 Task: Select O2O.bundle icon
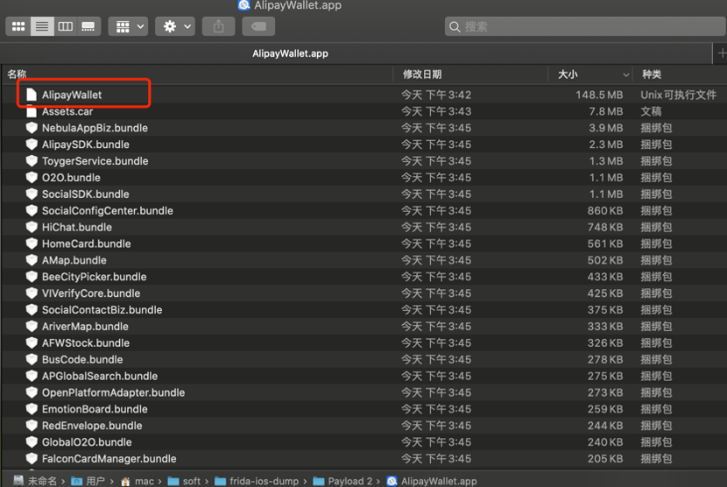click(x=32, y=177)
